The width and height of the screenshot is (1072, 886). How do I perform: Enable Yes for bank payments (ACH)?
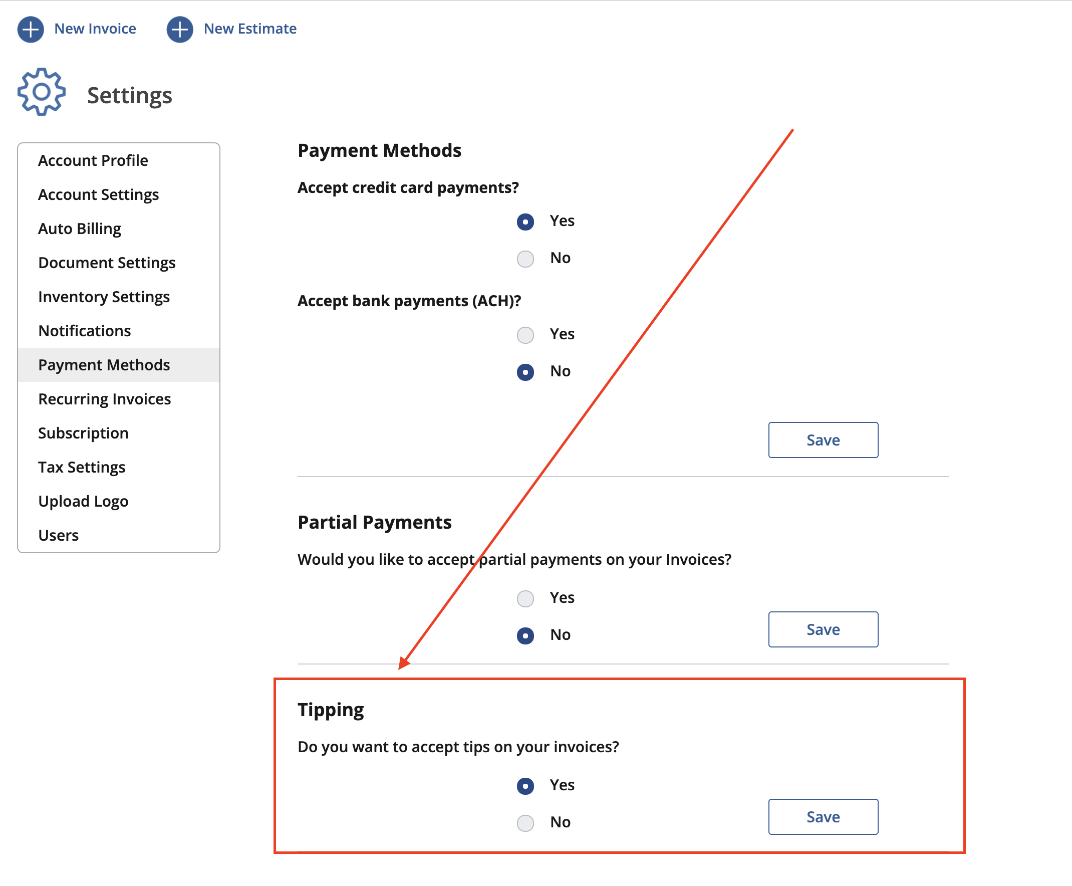pos(525,335)
